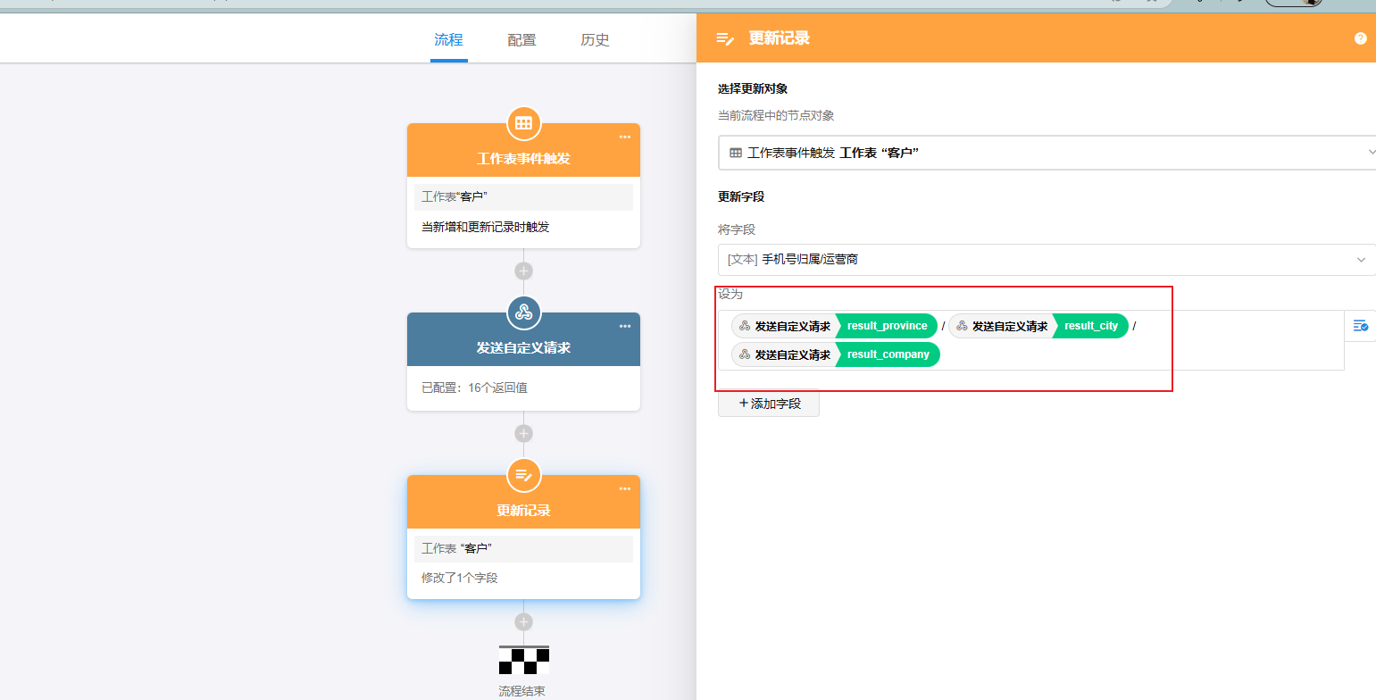The image size is (1376, 700).
Task: Open the 历史 tab
Action: coord(595,40)
